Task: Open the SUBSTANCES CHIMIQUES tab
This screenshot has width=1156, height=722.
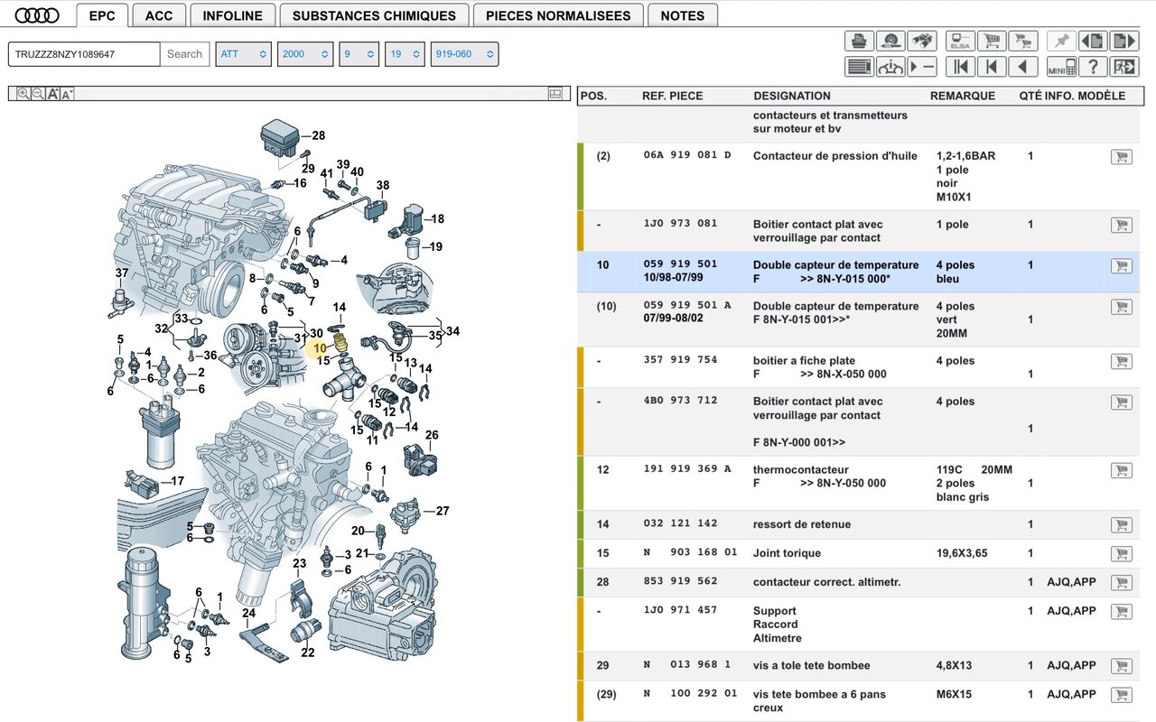Action: (374, 15)
